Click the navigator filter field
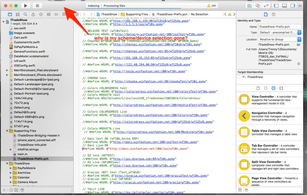307x195 pixels. click(46, 190)
